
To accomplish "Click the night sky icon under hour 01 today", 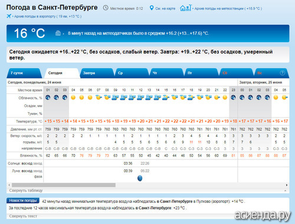I will [x=48, y=98].
